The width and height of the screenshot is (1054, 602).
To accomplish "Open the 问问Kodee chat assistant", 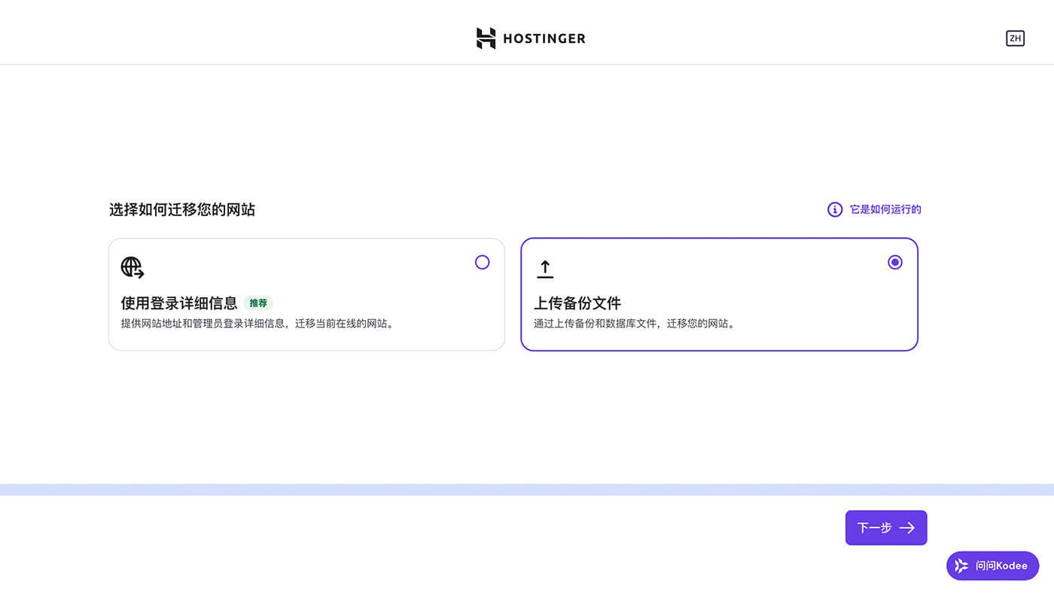I will point(992,565).
